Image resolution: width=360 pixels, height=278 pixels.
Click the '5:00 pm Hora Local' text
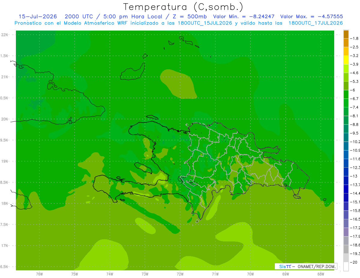click(x=133, y=17)
